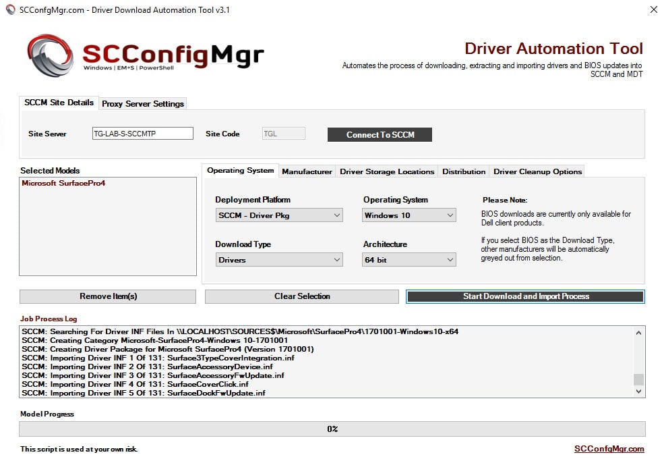
Task: Click the Job Process Log label
Action: (49, 319)
